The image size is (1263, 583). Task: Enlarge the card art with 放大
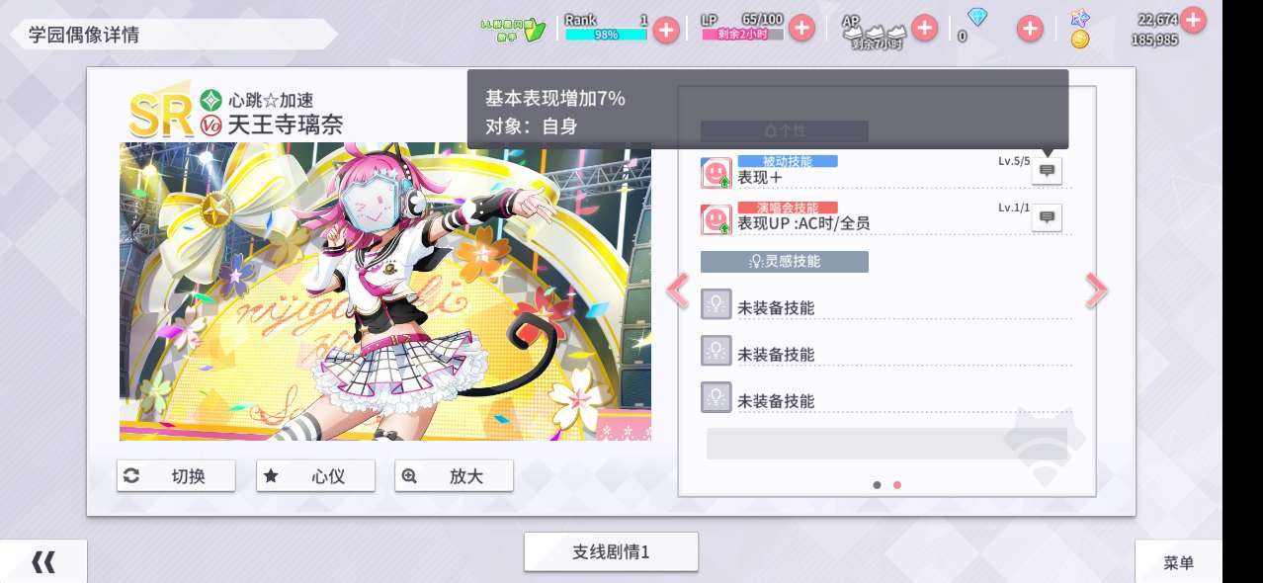point(454,476)
